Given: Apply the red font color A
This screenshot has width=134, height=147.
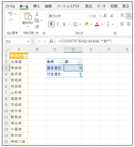Looking at the screenshot, I should 97,24.
